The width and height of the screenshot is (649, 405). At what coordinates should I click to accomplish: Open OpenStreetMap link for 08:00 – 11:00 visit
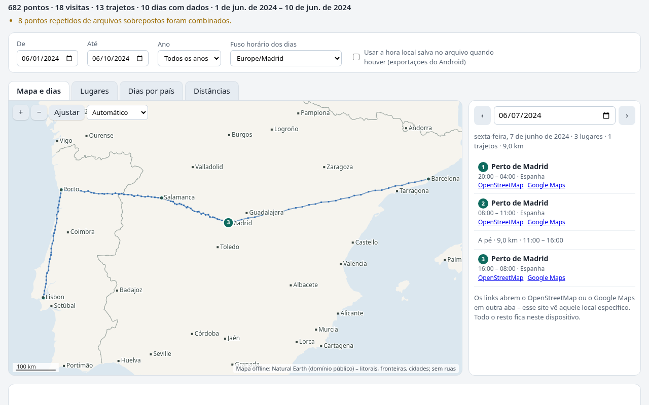coord(500,222)
